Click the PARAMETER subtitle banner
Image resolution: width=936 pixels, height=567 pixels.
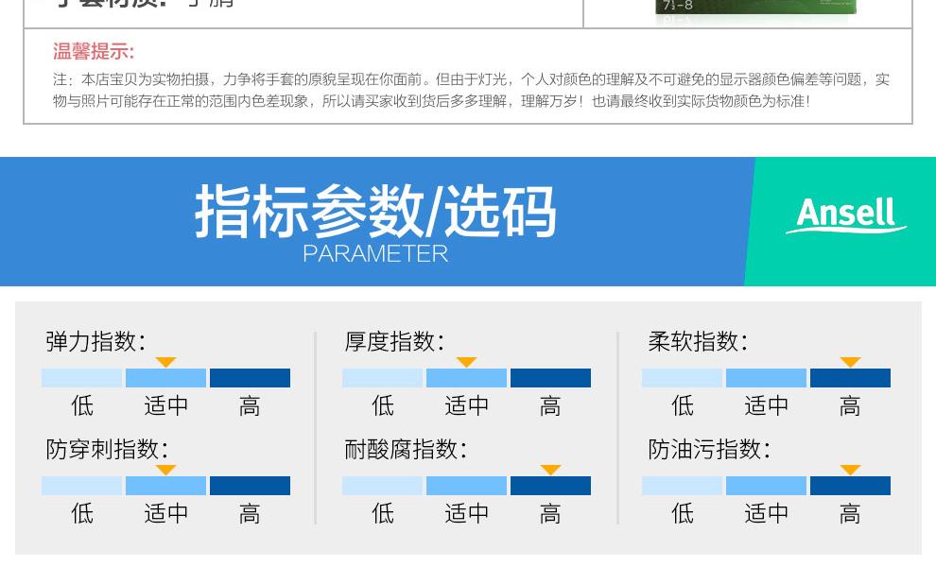[x=375, y=253]
